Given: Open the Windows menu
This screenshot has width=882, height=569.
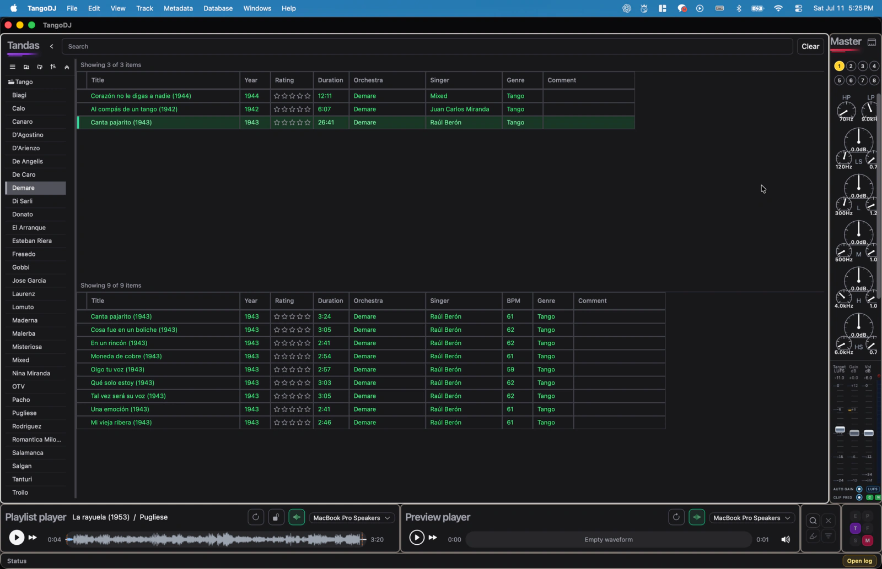Looking at the screenshot, I should (x=257, y=8).
